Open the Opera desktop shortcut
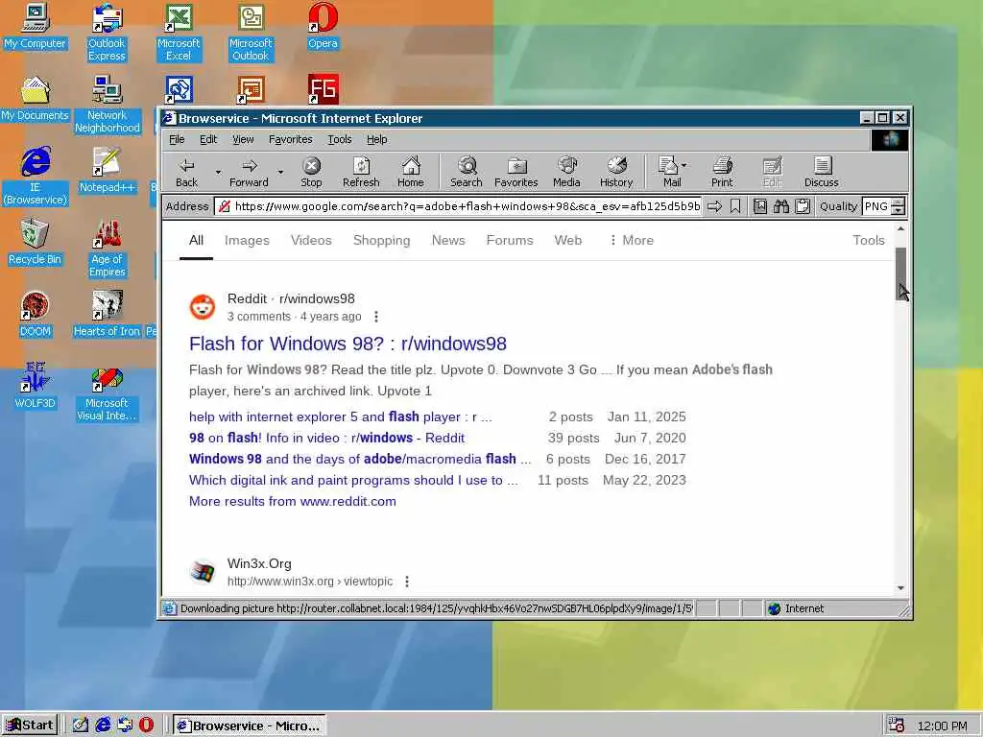Viewport: 983px width, 737px height. (323, 27)
